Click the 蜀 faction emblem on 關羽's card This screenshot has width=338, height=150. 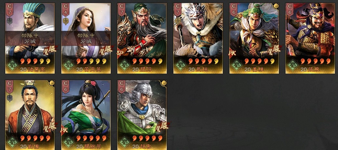coord(124,65)
